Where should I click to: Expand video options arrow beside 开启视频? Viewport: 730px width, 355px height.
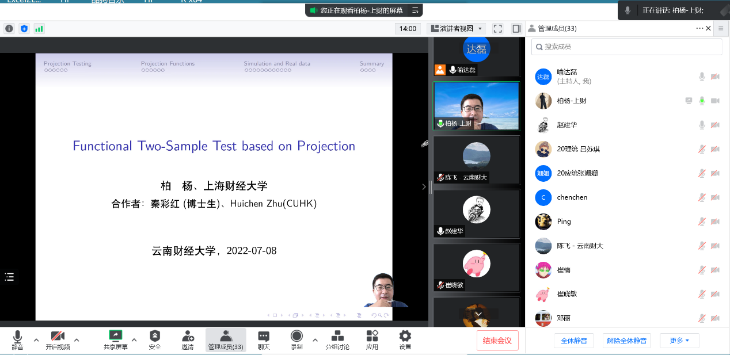pos(77,339)
